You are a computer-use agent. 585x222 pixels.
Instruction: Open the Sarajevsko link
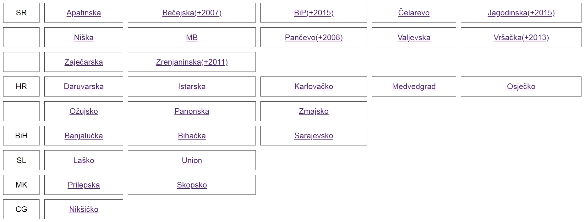point(314,136)
